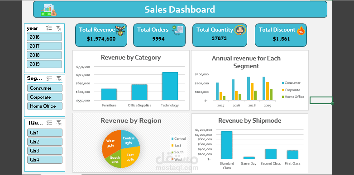Image resolution: width=354 pixels, height=175 pixels.
Task: Filter by year 2016
Action: (44, 37)
